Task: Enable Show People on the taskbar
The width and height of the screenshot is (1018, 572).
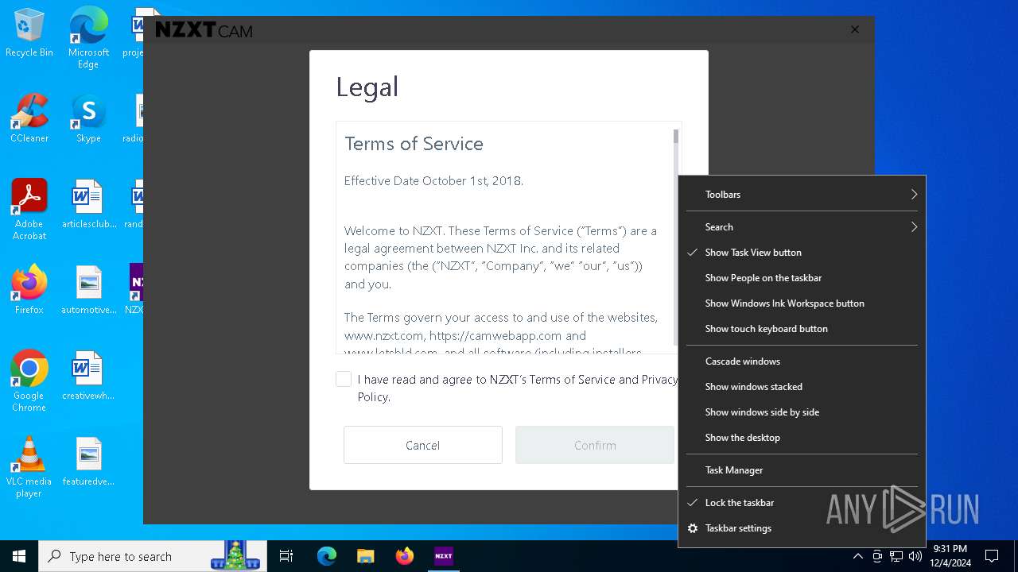Action: click(x=802, y=278)
